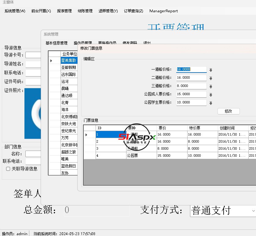Click the row selector arrow of ticket ID 1
The height and width of the screenshot is (236, 256).
[90, 135]
